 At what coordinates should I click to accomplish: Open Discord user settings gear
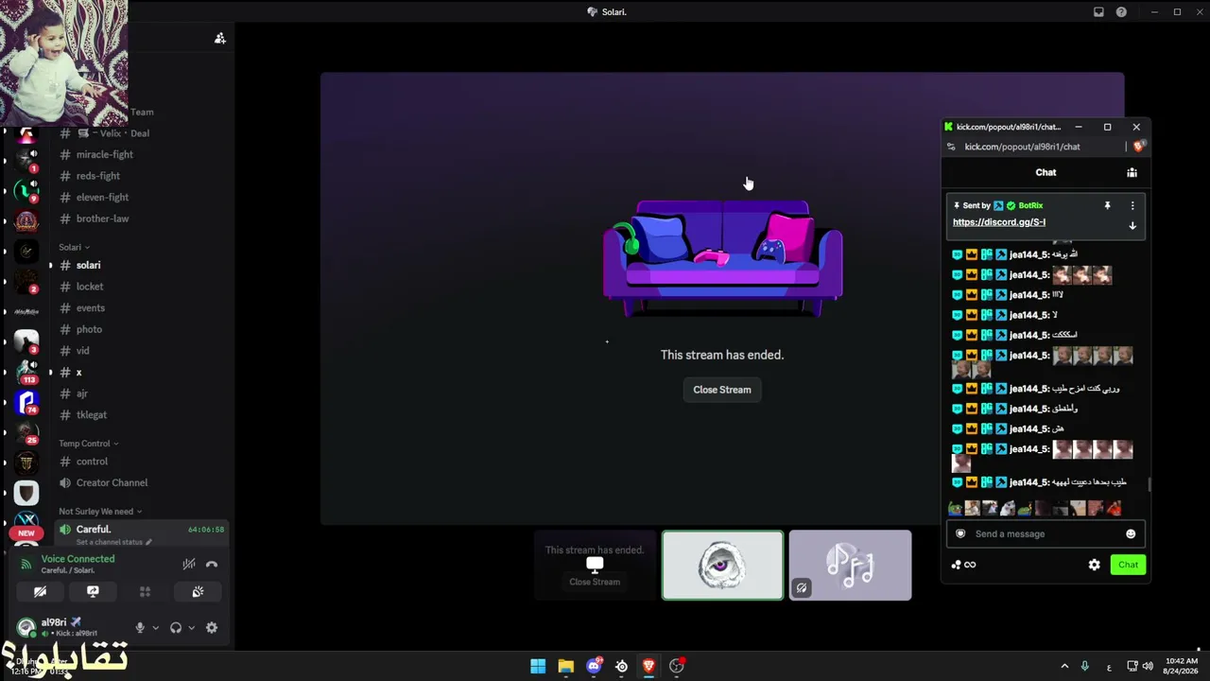tap(212, 627)
